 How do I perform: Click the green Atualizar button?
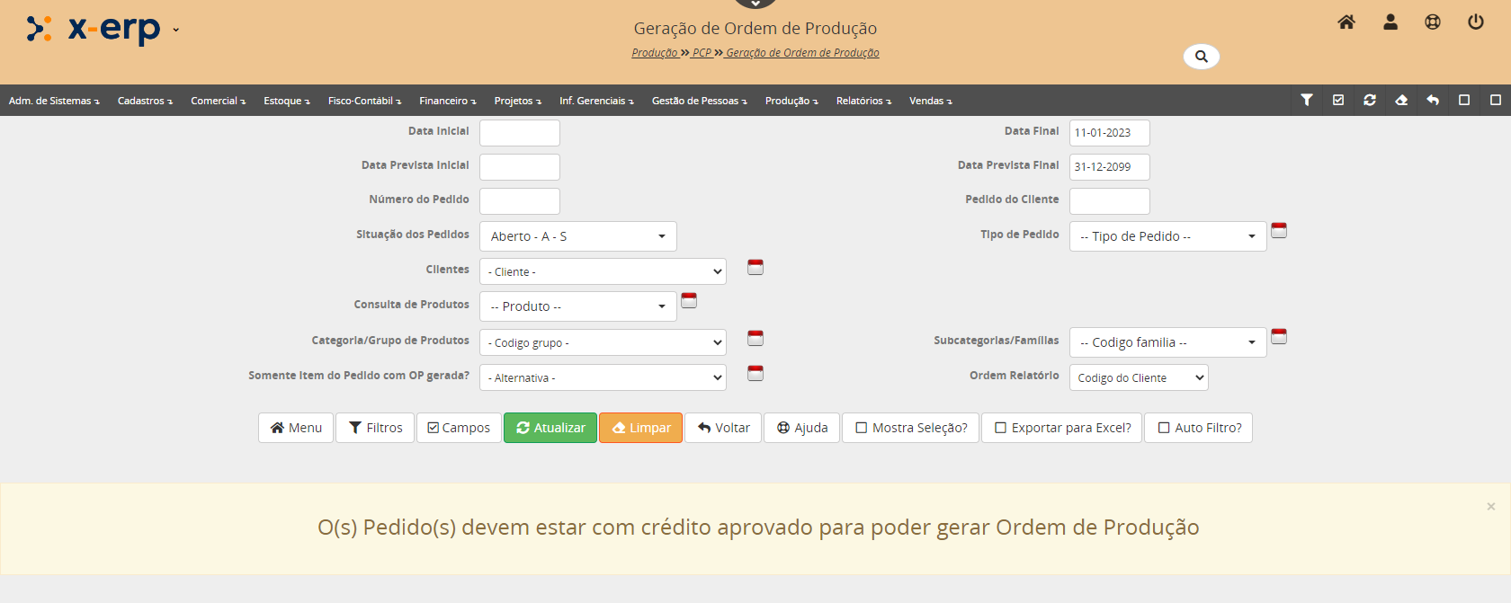click(550, 428)
